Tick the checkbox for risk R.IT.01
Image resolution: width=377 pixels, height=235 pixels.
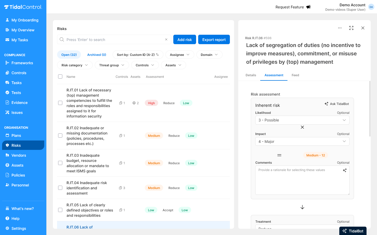pyautogui.click(x=60, y=103)
